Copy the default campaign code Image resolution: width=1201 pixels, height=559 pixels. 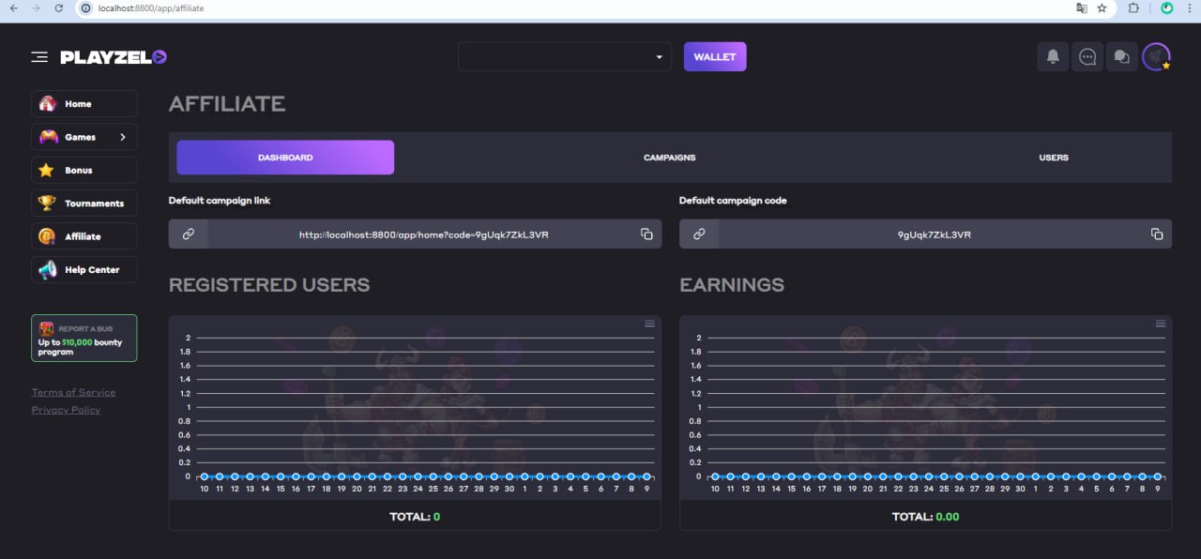click(x=1157, y=234)
